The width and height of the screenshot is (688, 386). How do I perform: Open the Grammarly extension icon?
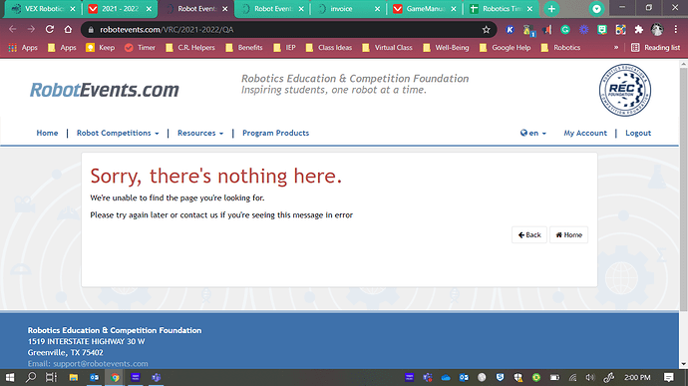(x=565, y=29)
